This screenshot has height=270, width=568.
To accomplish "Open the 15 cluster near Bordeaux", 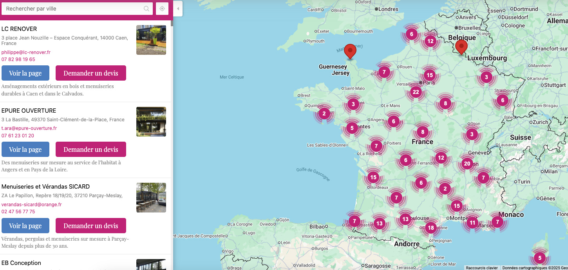I will pos(373,177).
